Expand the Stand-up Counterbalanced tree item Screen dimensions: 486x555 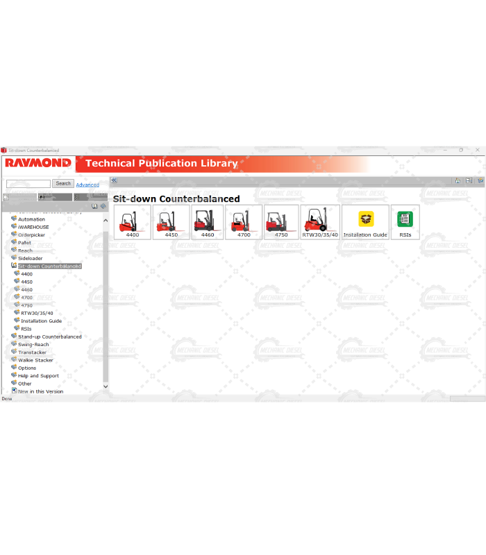click(13, 336)
